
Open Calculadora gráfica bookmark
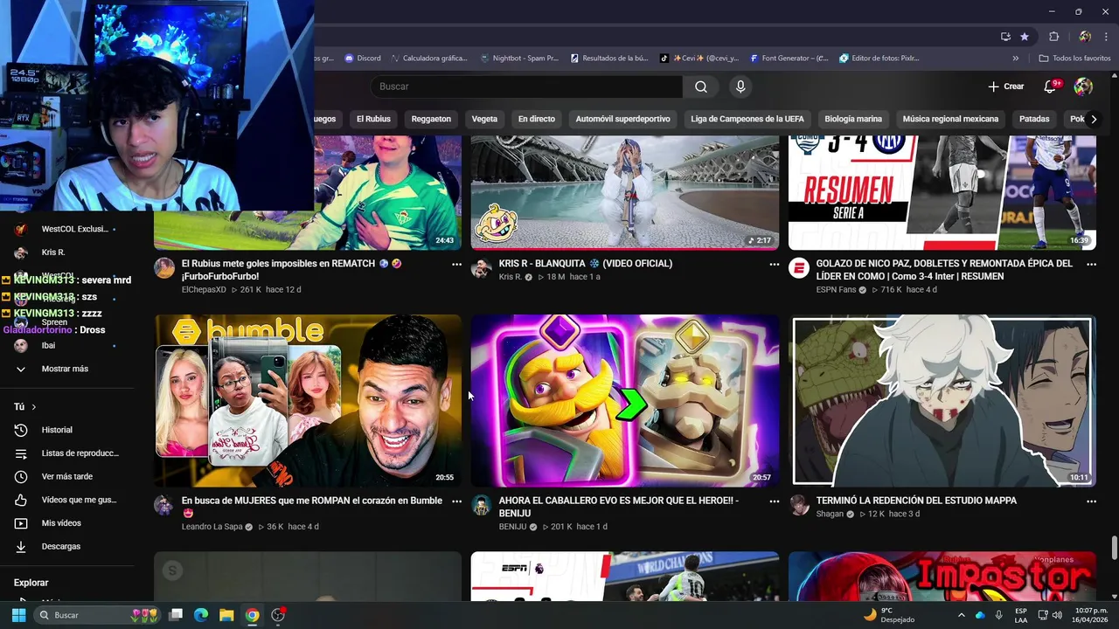[x=428, y=59]
